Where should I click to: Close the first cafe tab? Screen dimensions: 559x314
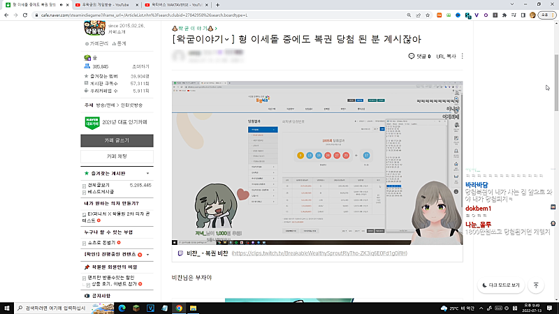click(67, 5)
